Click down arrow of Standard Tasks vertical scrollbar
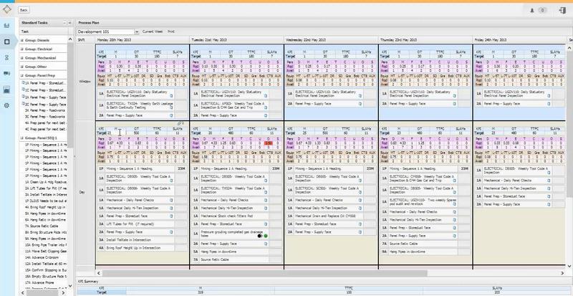This screenshot has width=573, height=296. click(70, 287)
